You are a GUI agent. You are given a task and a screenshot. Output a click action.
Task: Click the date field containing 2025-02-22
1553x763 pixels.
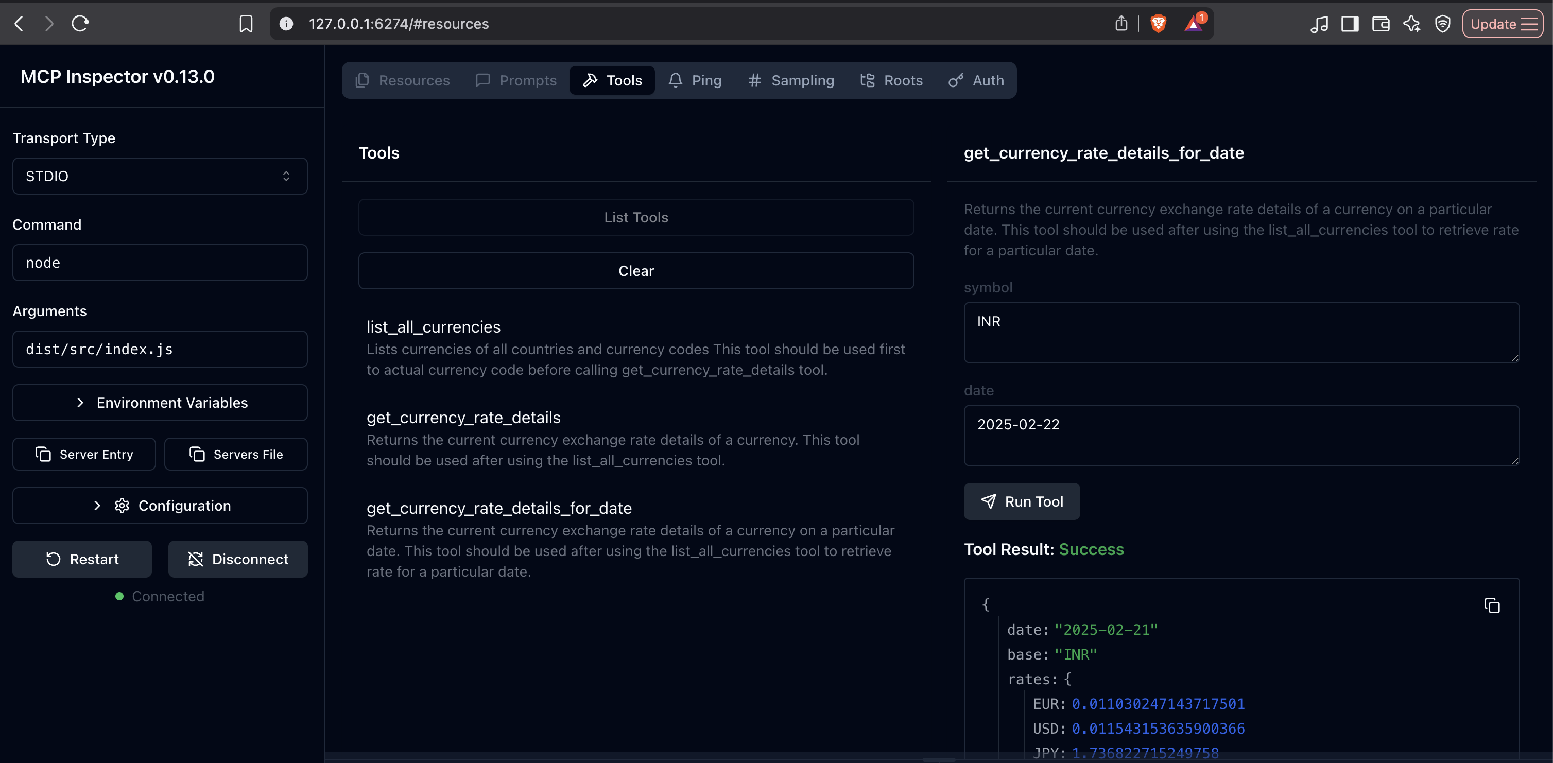coord(1241,436)
